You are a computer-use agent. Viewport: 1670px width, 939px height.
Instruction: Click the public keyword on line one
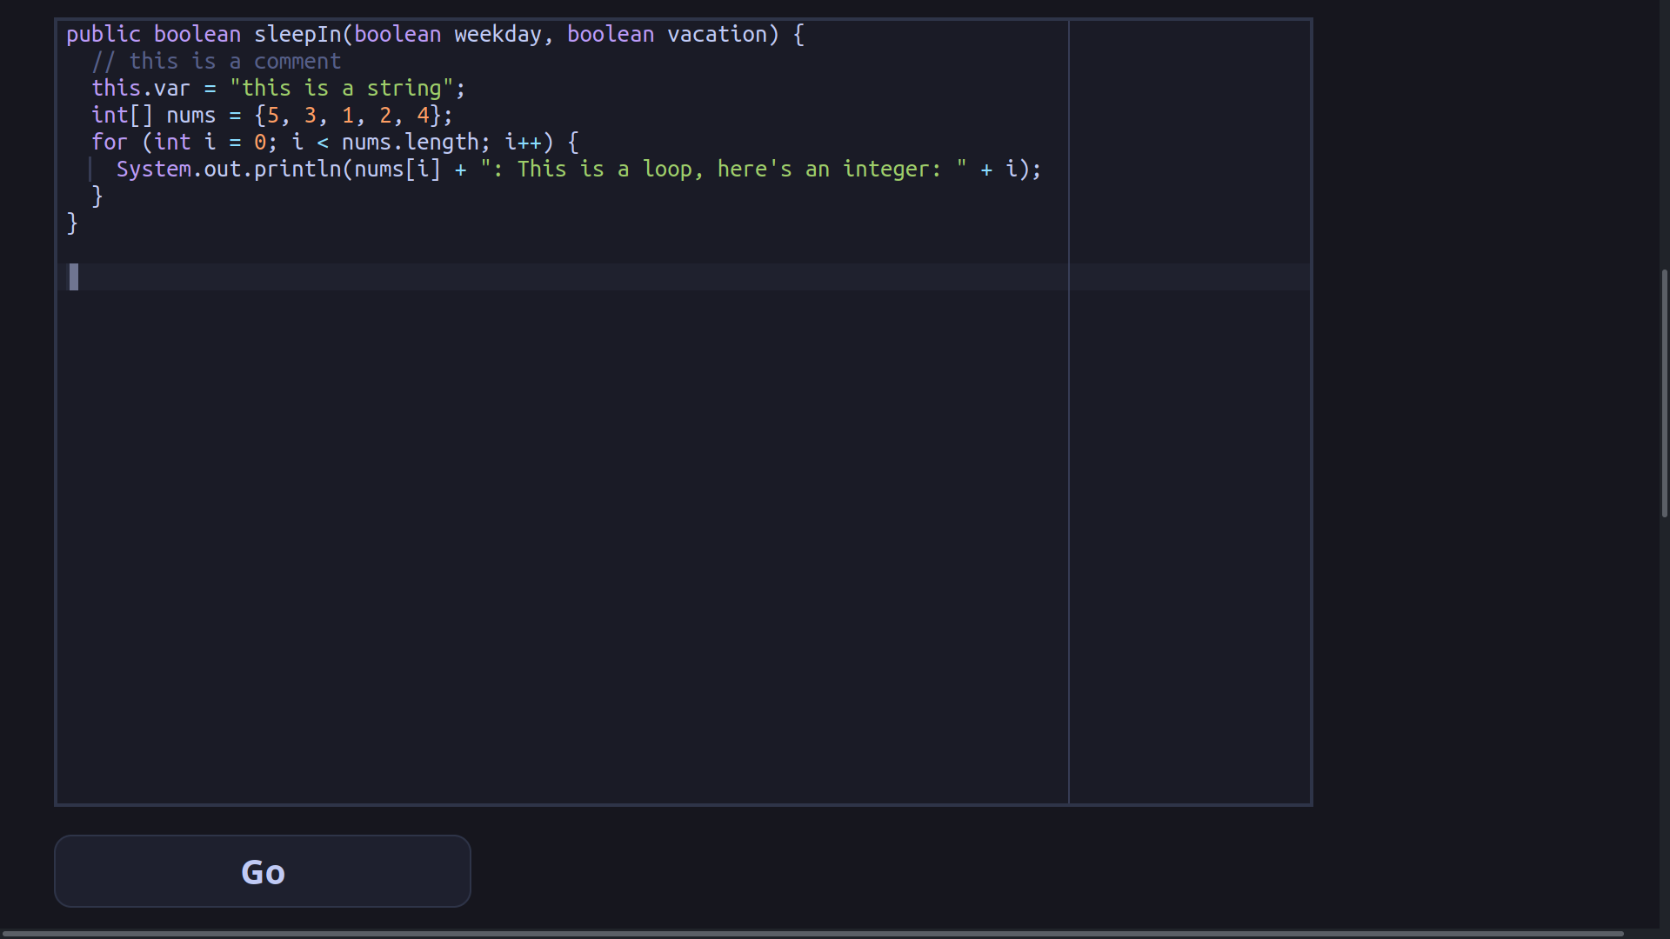coord(104,34)
